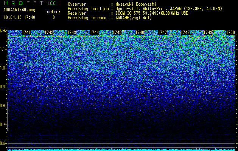Click the 1745 time marker label
This screenshot has width=238, height=151.
117,32
